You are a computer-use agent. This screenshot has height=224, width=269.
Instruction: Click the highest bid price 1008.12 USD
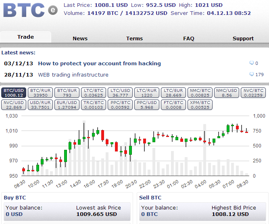[x=230, y=214]
